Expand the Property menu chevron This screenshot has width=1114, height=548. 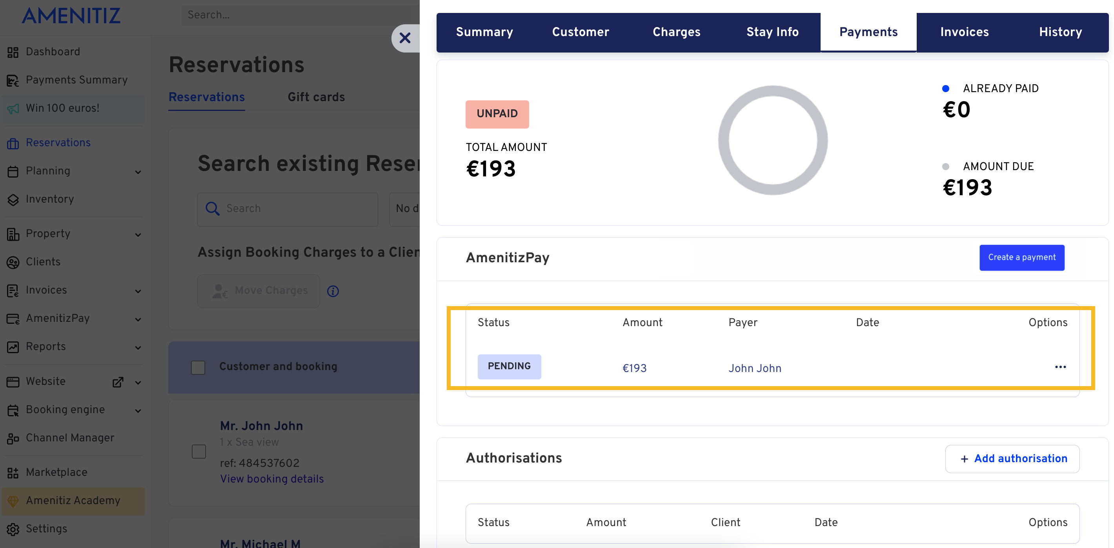(x=138, y=235)
